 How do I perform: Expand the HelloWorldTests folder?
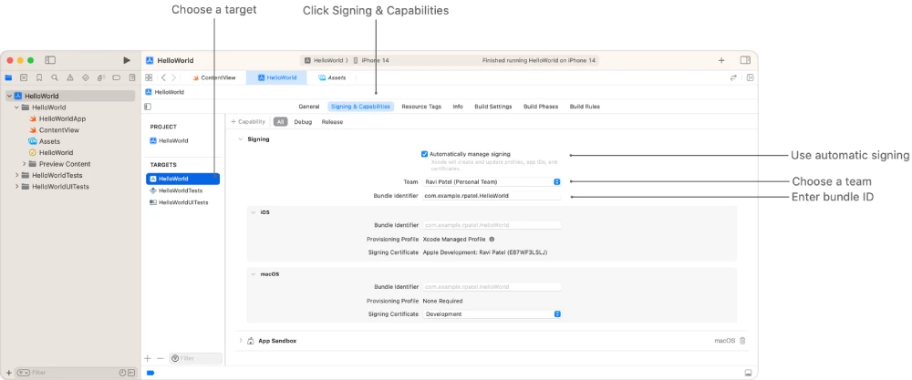tap(16, 176)
